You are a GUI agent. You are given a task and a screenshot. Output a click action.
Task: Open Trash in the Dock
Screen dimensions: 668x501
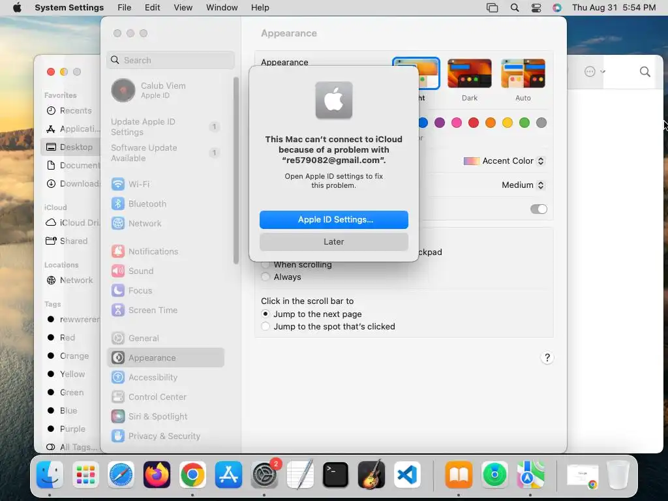tap(618, 475)
